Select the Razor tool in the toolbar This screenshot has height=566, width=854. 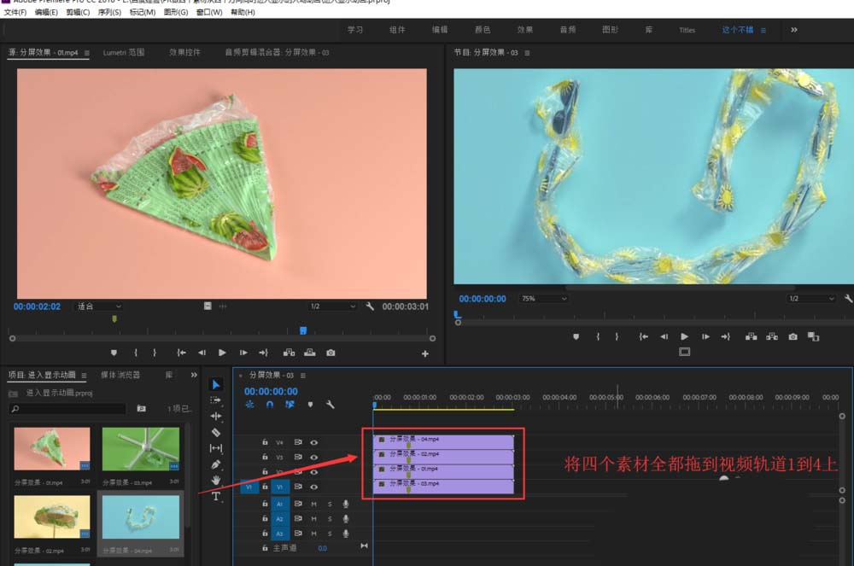(216, 432)
